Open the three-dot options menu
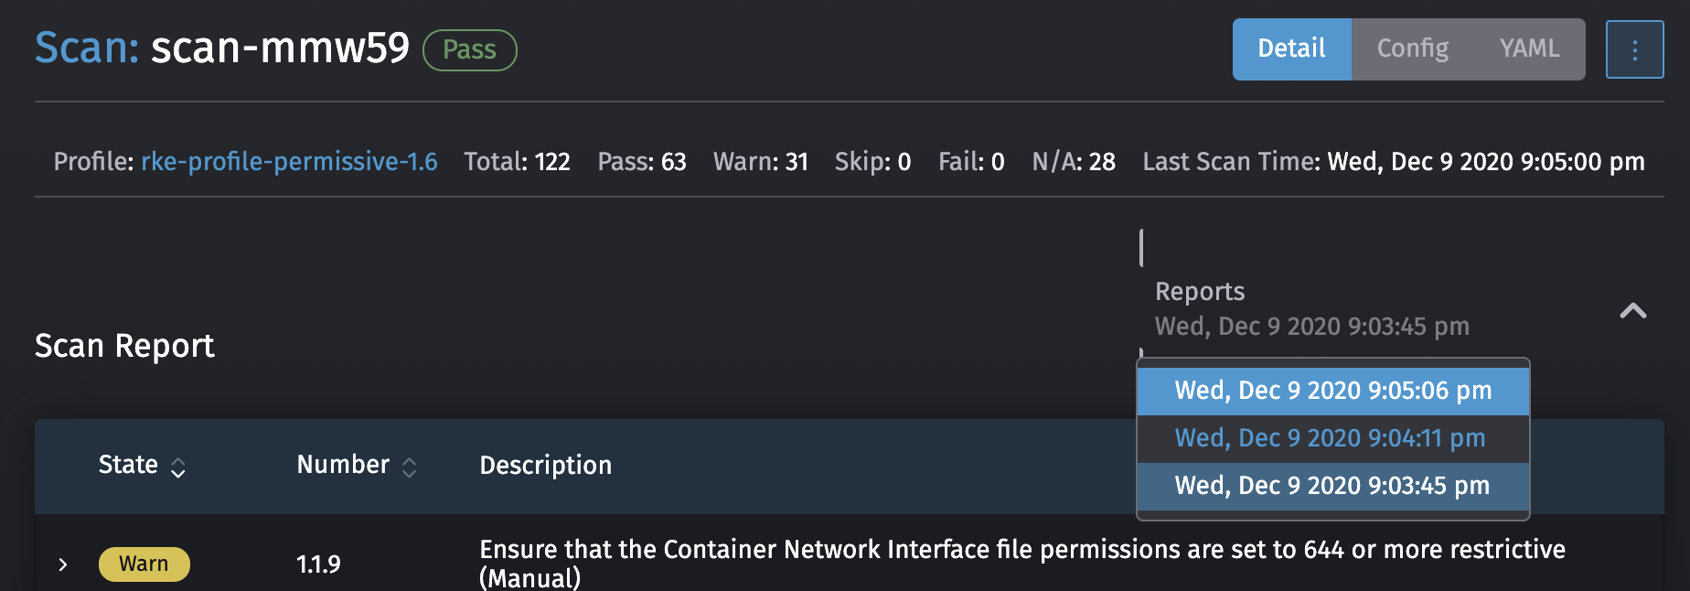The image size is (1690, 591). pos(1634,49)
